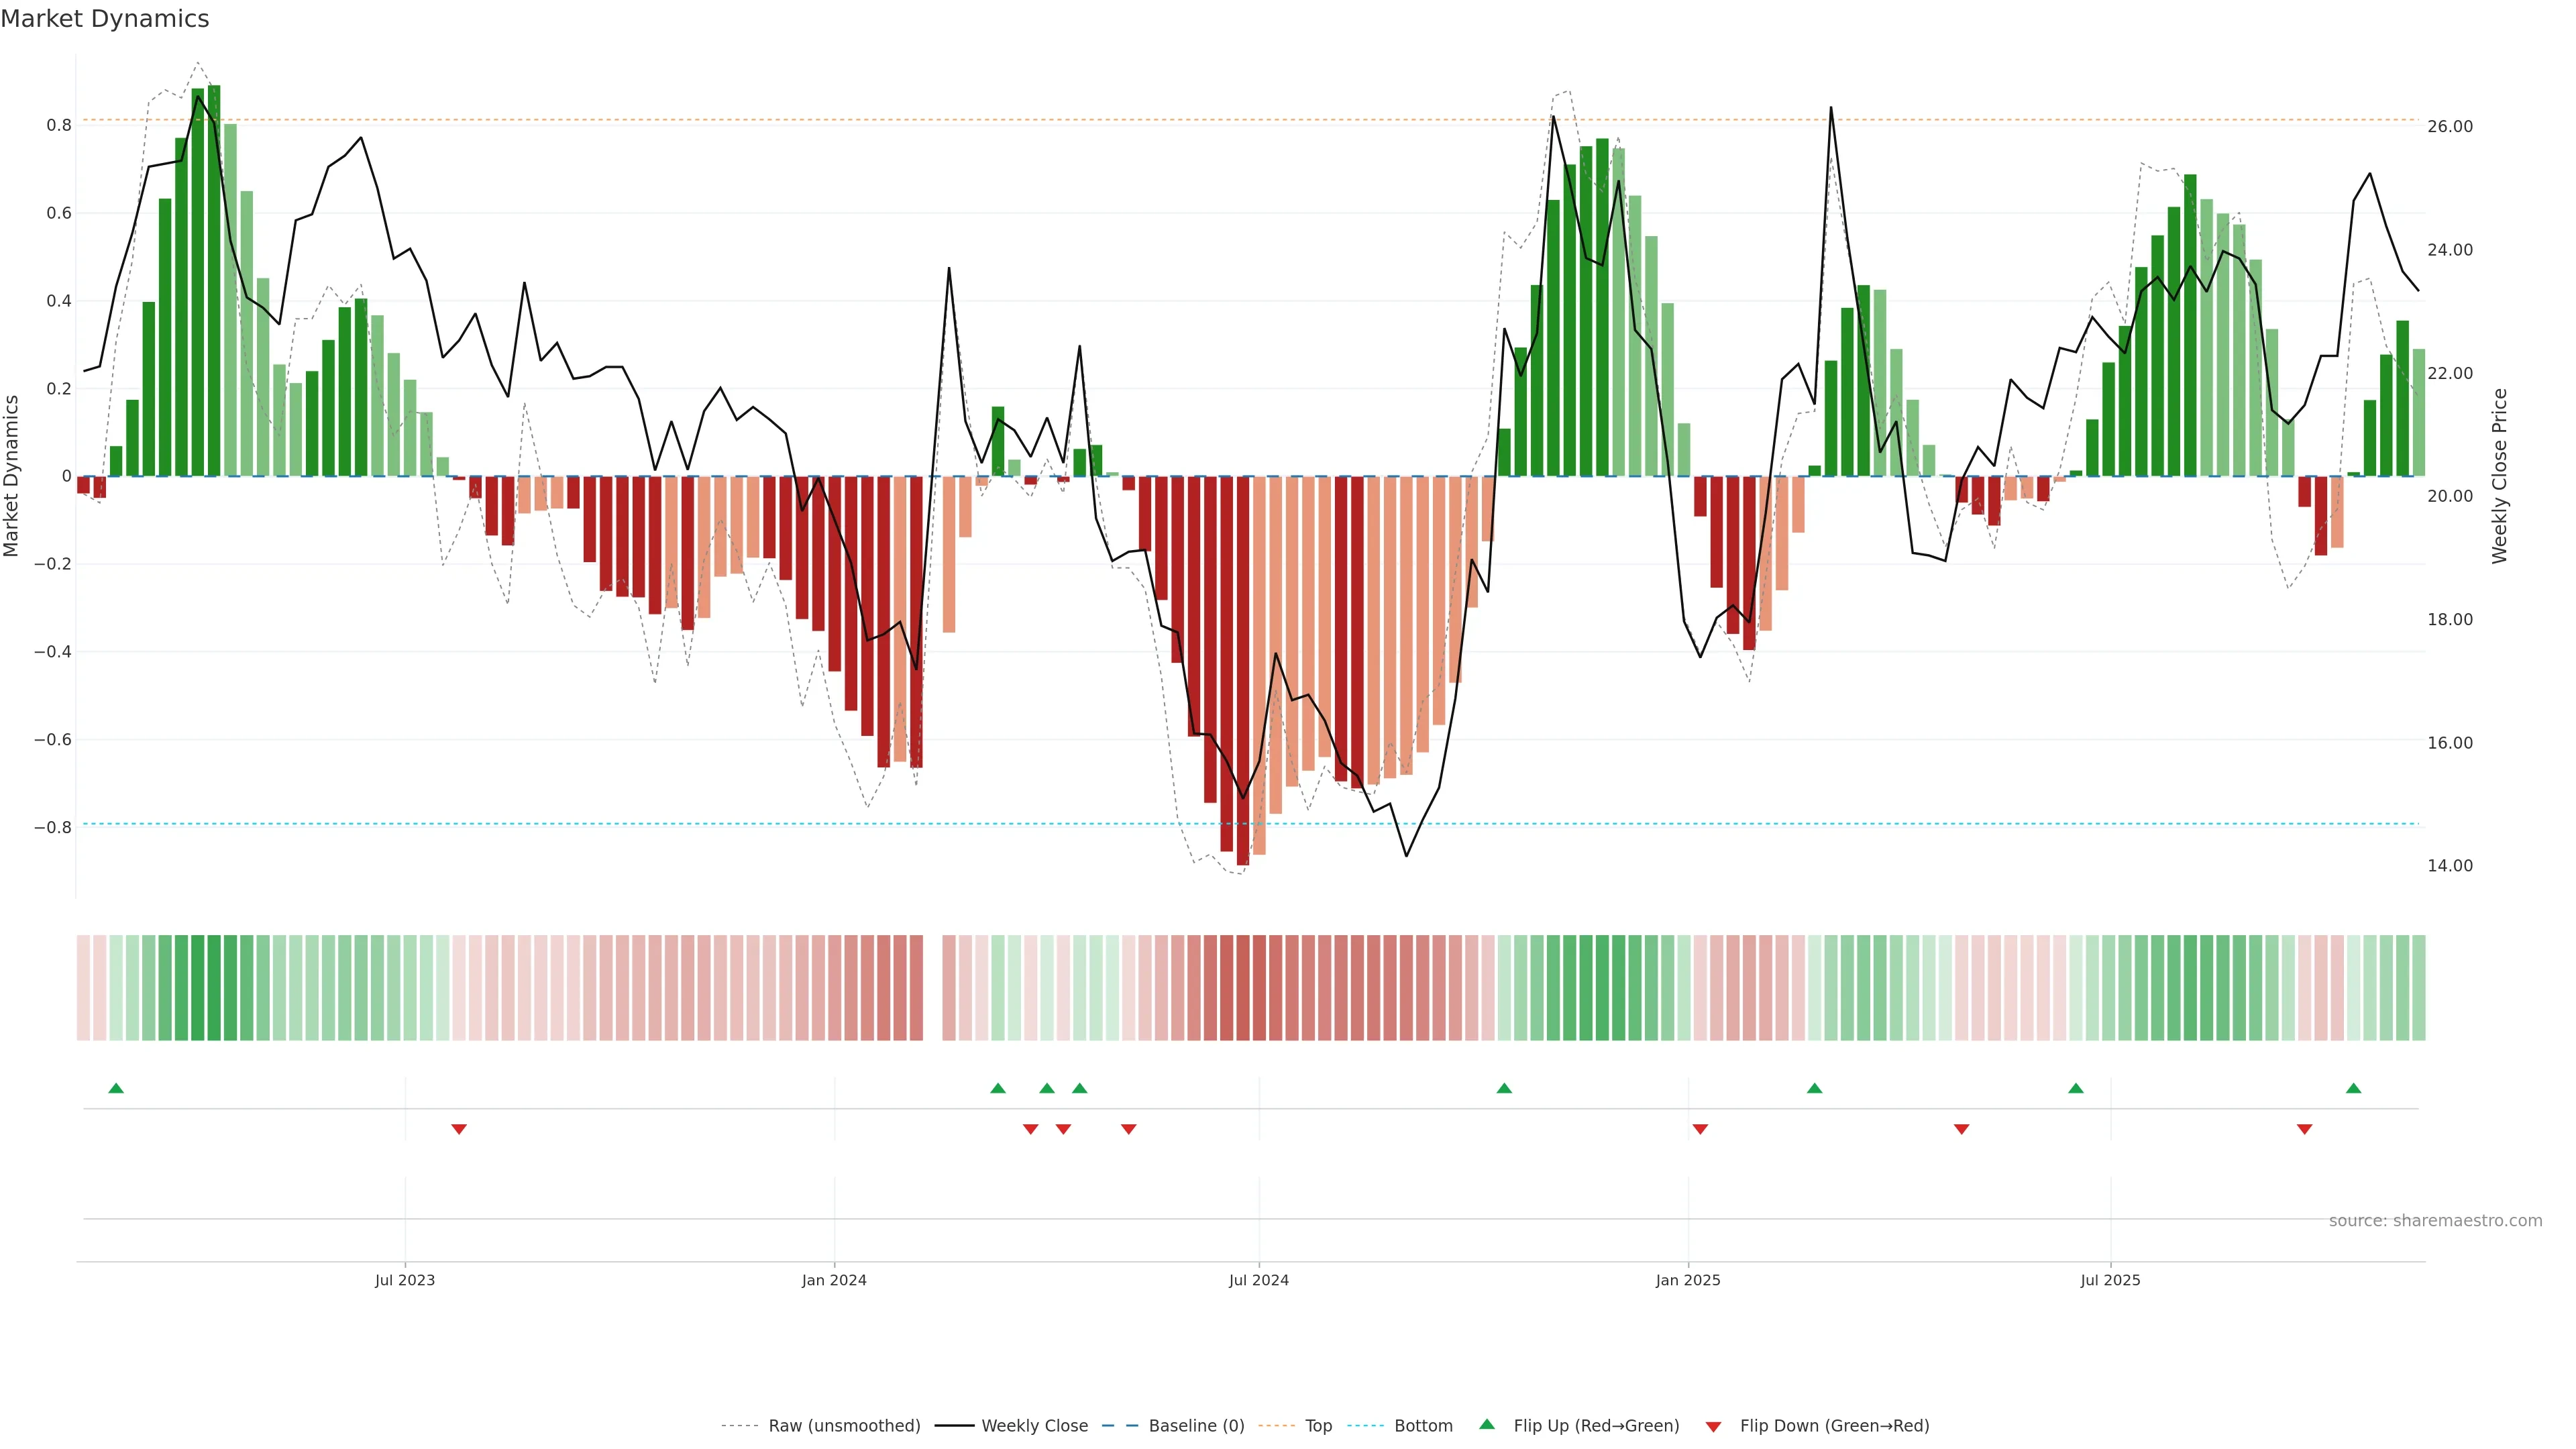Image resolution: width=2576 pixels, height=1449 pixels.
Task: Hide the Top threshold legend series
Action: (1318, 1425)
